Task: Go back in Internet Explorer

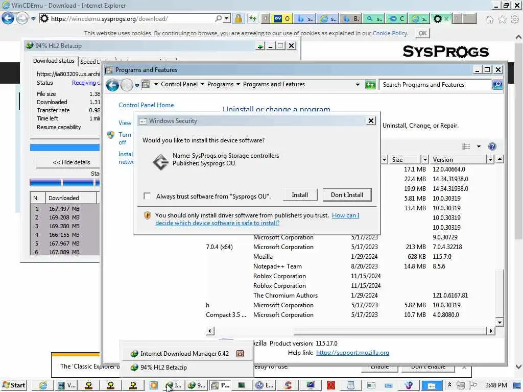Action: click(8, 18)
